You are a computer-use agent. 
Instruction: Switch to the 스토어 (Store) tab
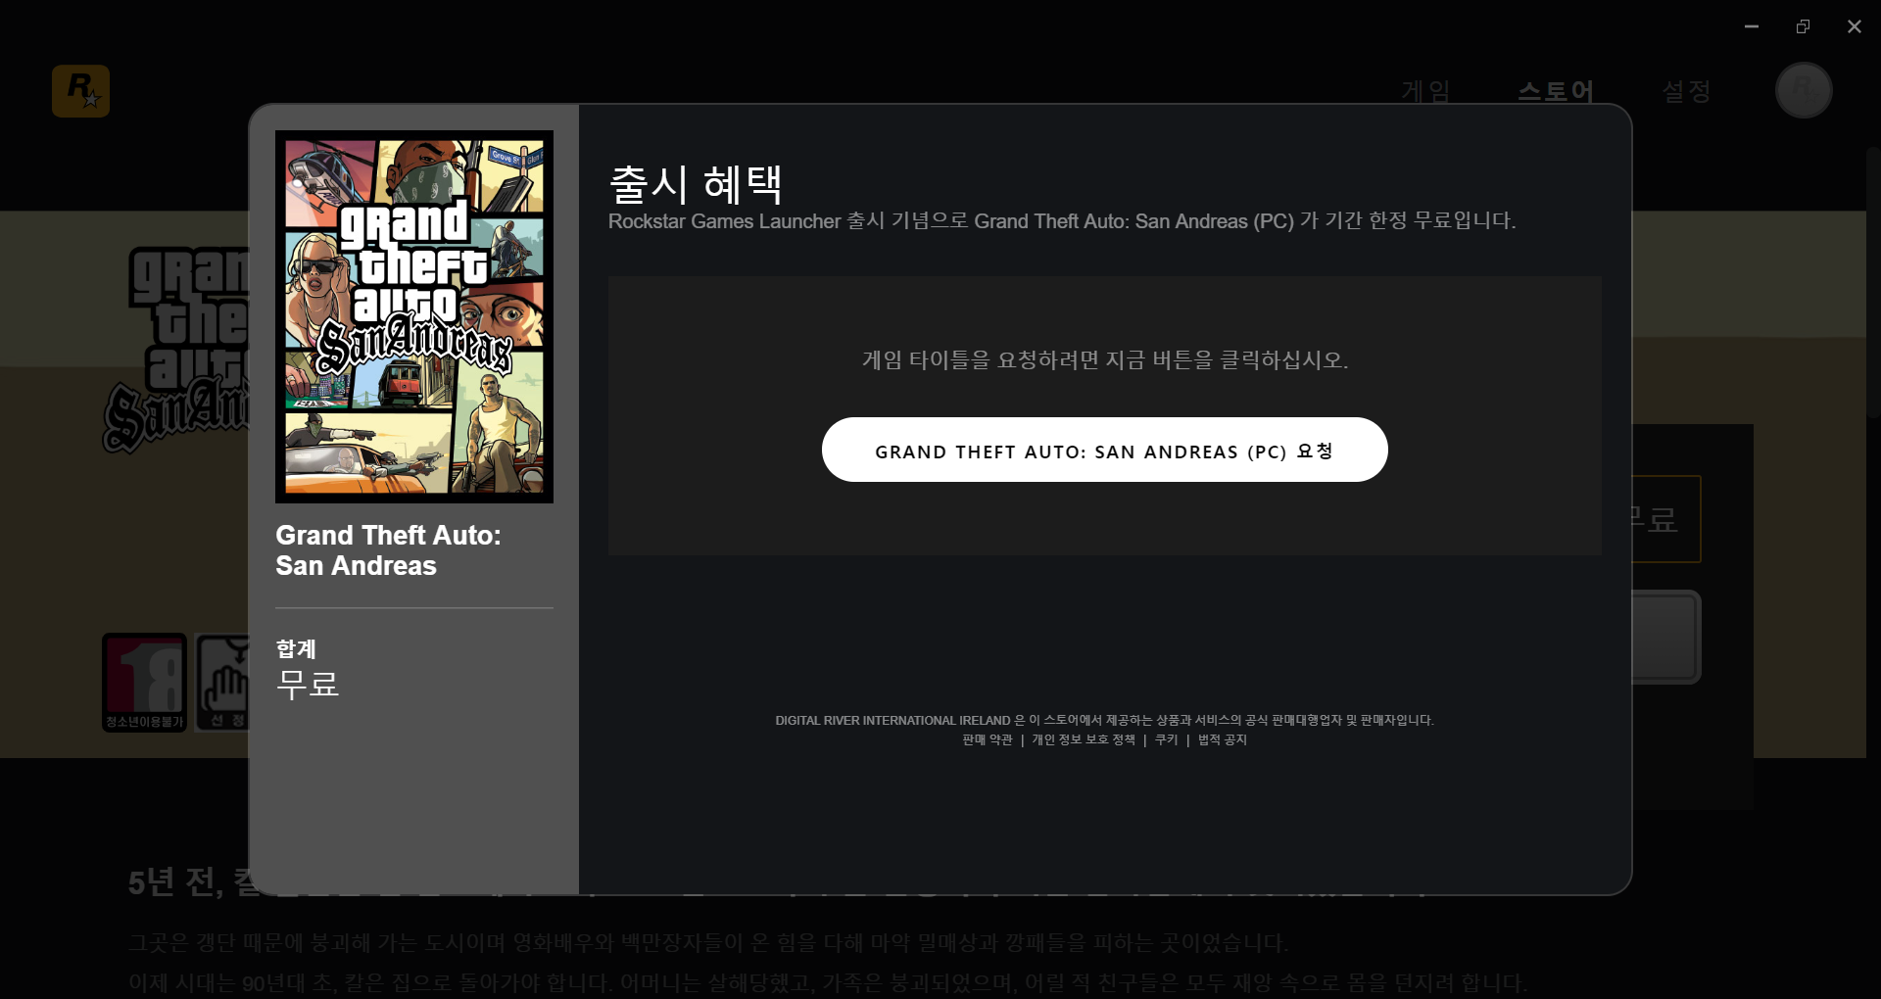pyautogui.click(x=1556, y=91)
